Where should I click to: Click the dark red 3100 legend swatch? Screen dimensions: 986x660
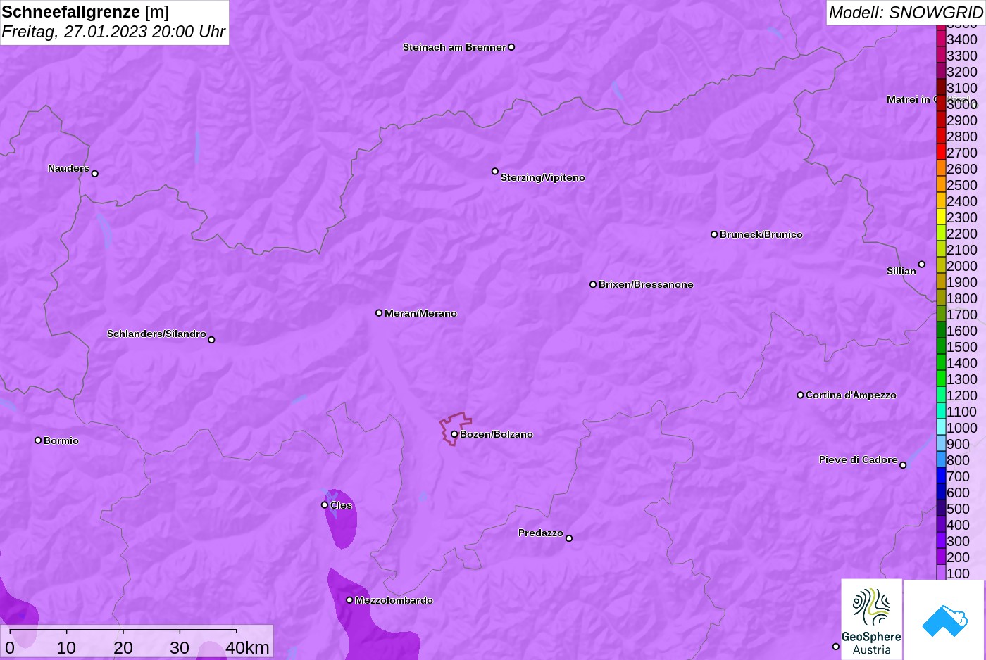coord(941,87)
